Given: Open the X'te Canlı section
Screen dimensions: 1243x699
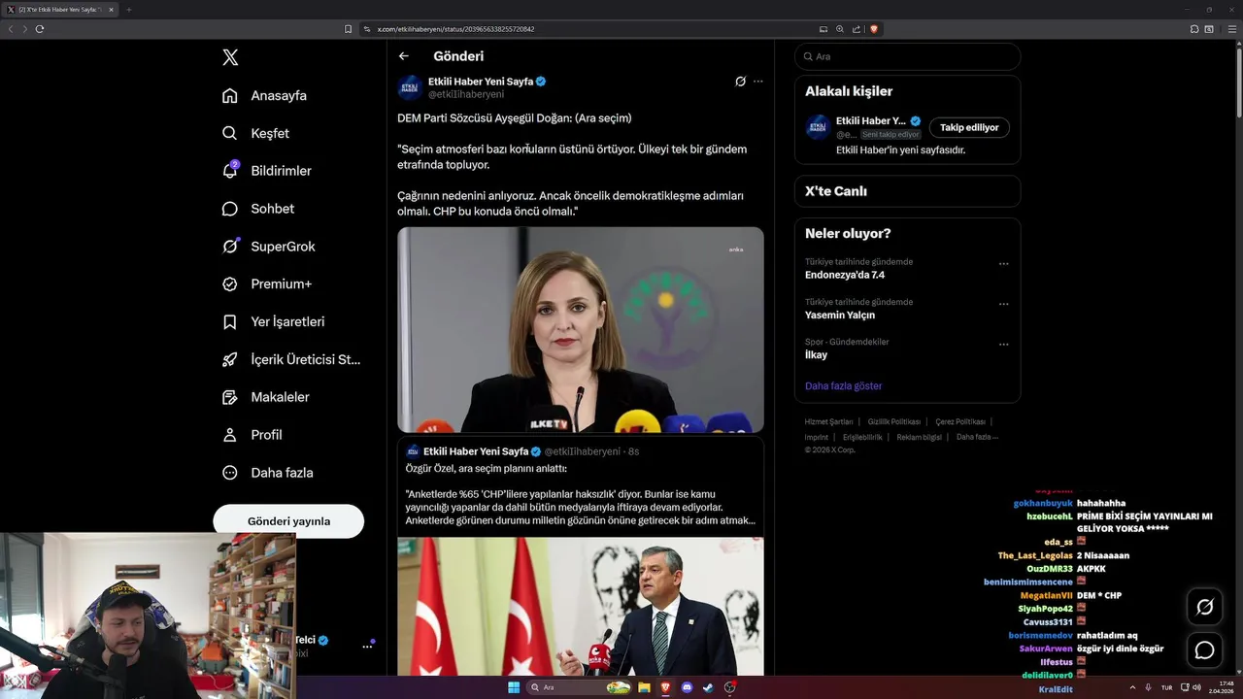Looking at the screenshot, I should pos(907,191).
